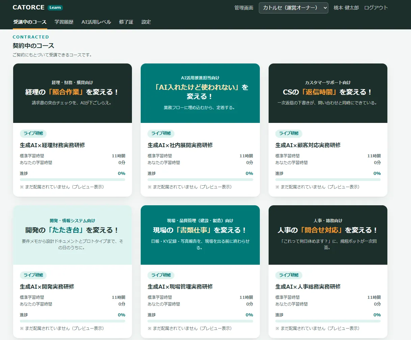Screen dimensions: 411x340
Task: Click ライブ研修 badge on 開発実務 card
Action: click(x=33, y=275)
